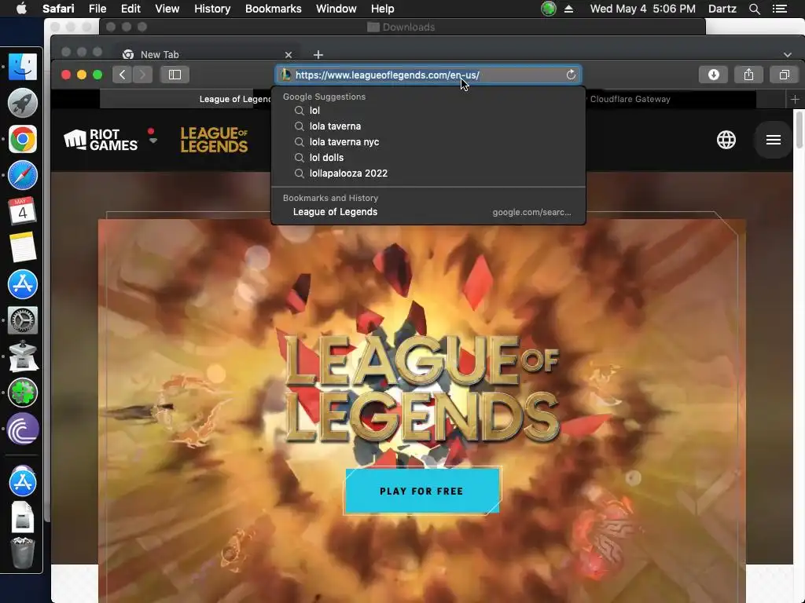
Task: Open the green clover app in the Dock
Action: pyautogui.click(x=23, y=393)
